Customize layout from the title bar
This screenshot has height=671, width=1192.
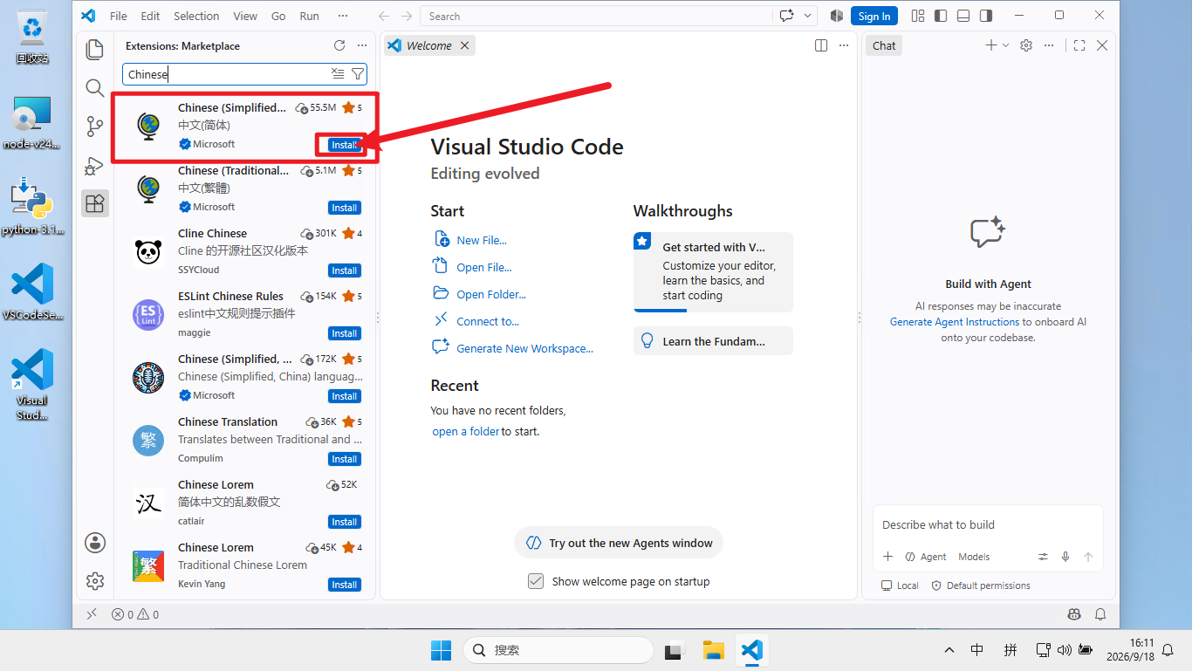(x=918, y=16)
